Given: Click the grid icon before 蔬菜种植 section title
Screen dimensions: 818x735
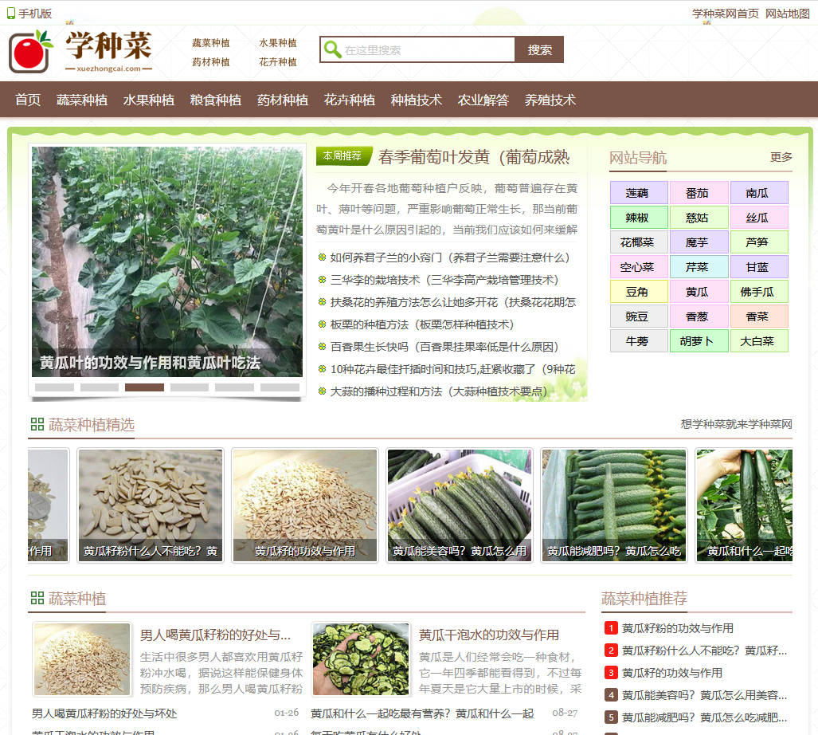Looking at the screenshot, I should pyautogui.click(x=37, y=599).
